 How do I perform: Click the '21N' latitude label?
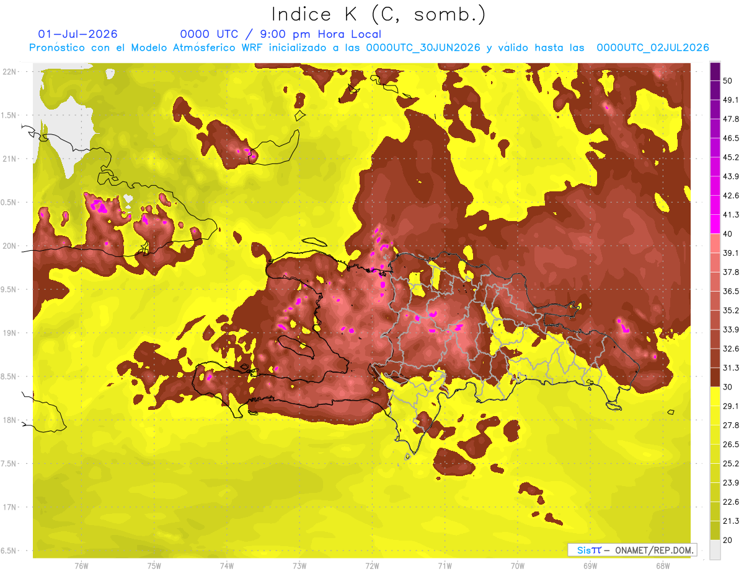(9, 159)
